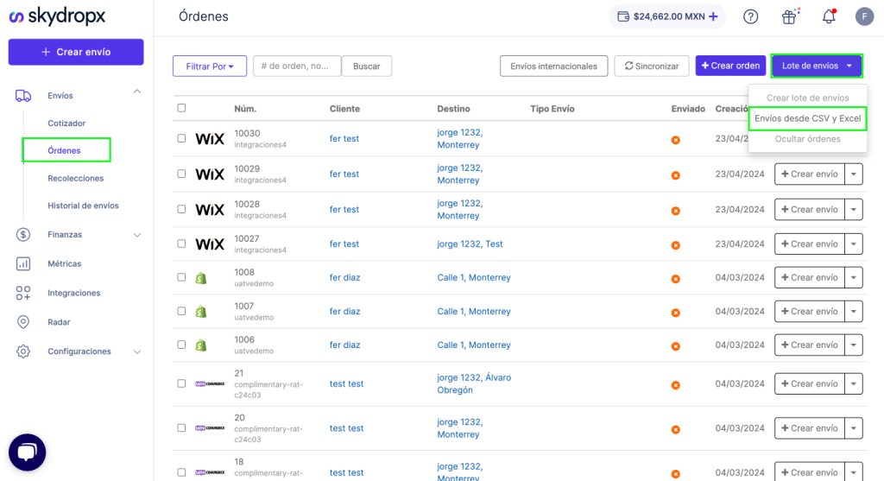Expand the Finanzas sidebar section
Screen dimensions: 884x481
click(x=136, y=234)
